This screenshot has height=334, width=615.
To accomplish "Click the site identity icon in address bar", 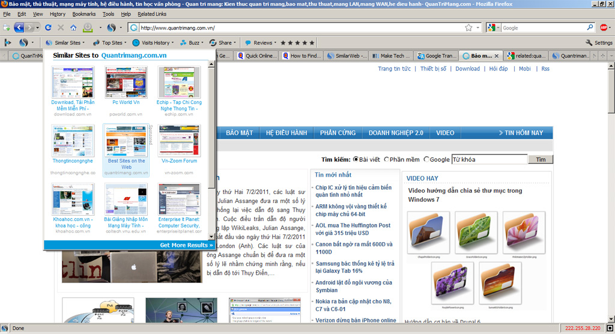I will click(x=134, y=28).
